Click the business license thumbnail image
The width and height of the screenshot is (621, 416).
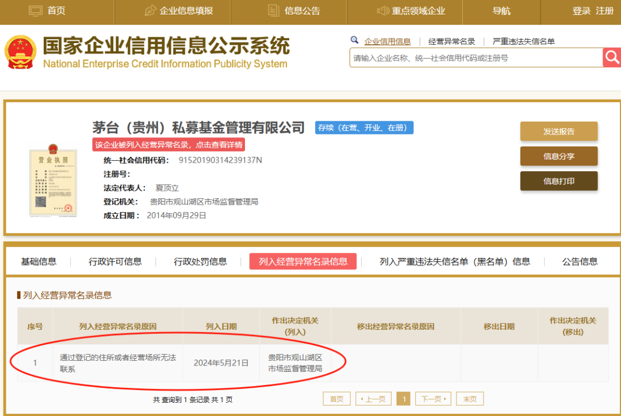coord(53,181)
